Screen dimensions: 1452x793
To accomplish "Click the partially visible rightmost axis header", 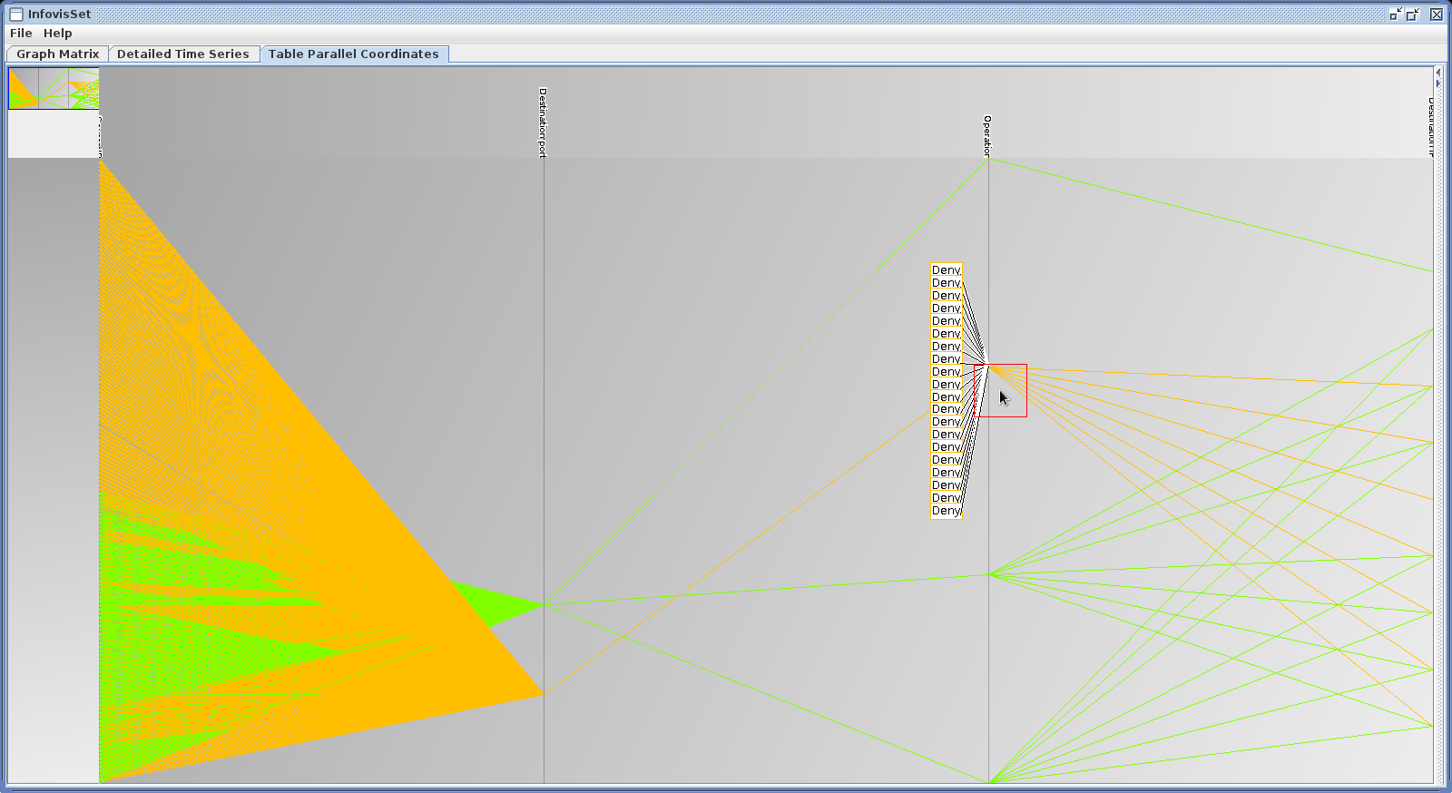I will coord(1430,127).
